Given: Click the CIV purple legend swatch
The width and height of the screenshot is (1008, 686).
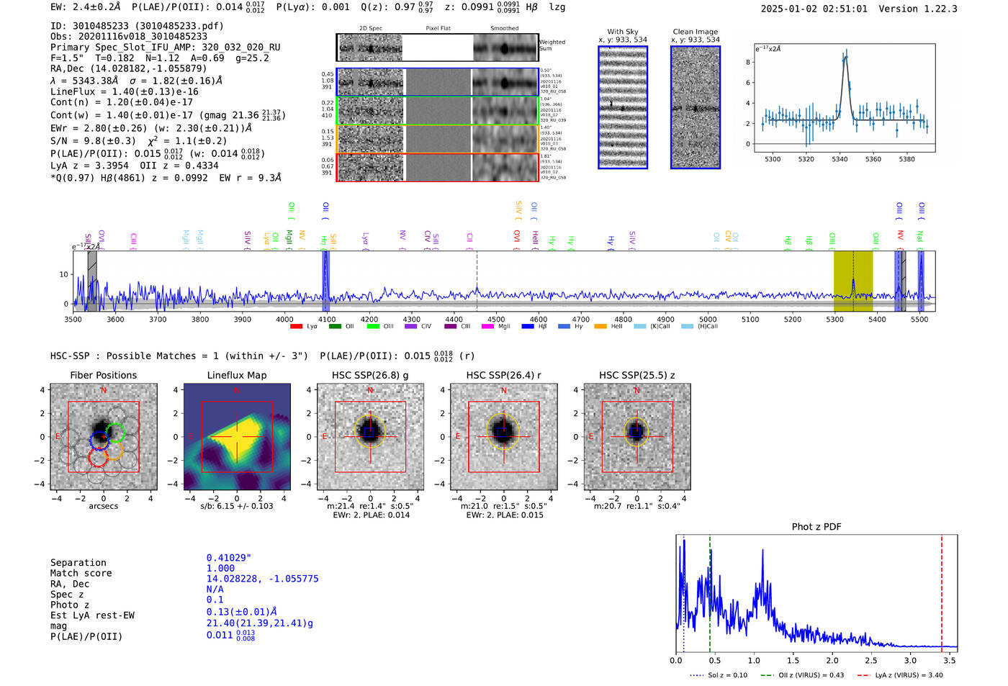Looking at the screenshot, I should coord(410,326).
